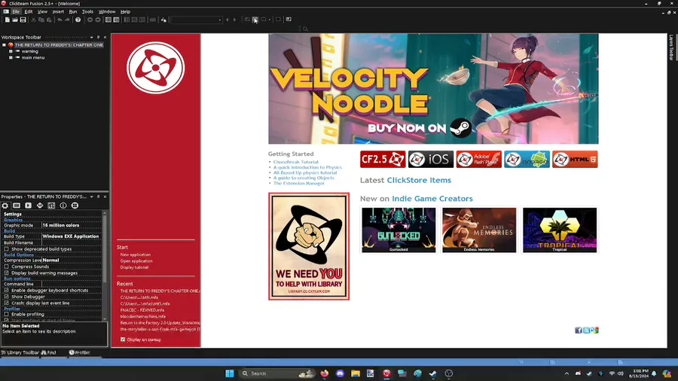678x381 pixels.
Task: Open File Explorer from the taskbar
Action: pos(356,373)
